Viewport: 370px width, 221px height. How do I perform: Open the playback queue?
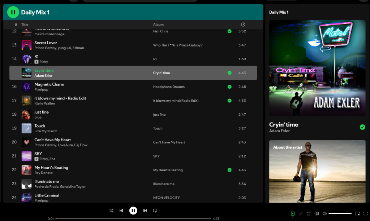(309, 213)
